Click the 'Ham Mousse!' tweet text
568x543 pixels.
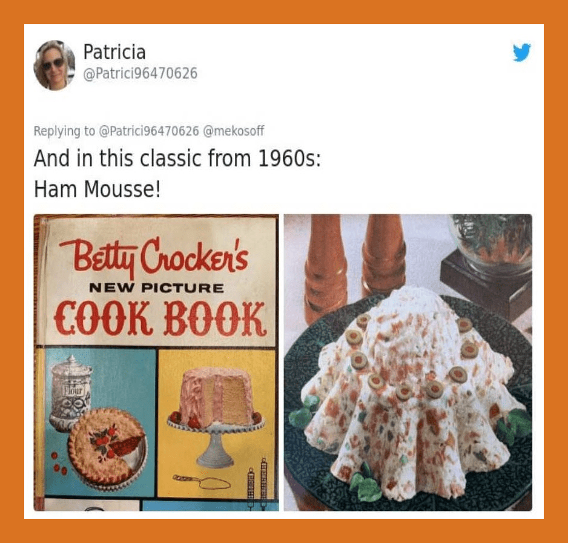click(x=97, y=189)
